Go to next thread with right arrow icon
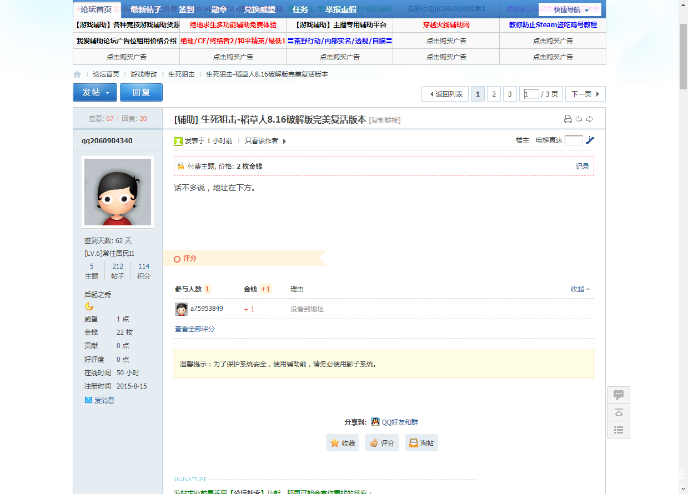Screen dimensions: 688x494 [590, 119]
